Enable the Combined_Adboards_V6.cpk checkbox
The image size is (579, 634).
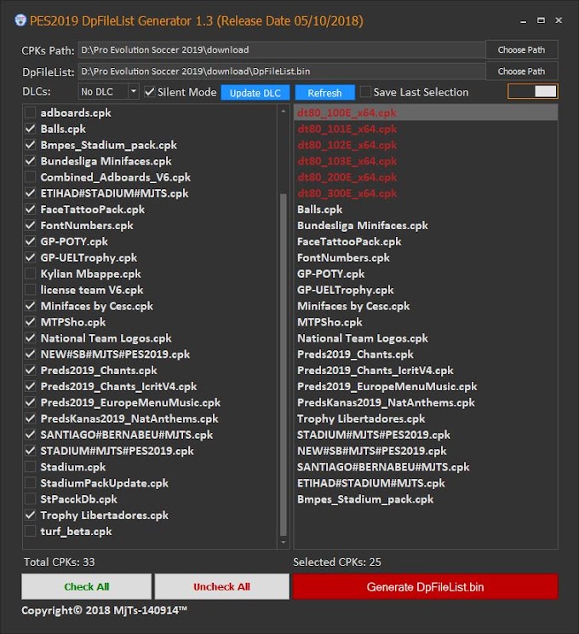31,176
